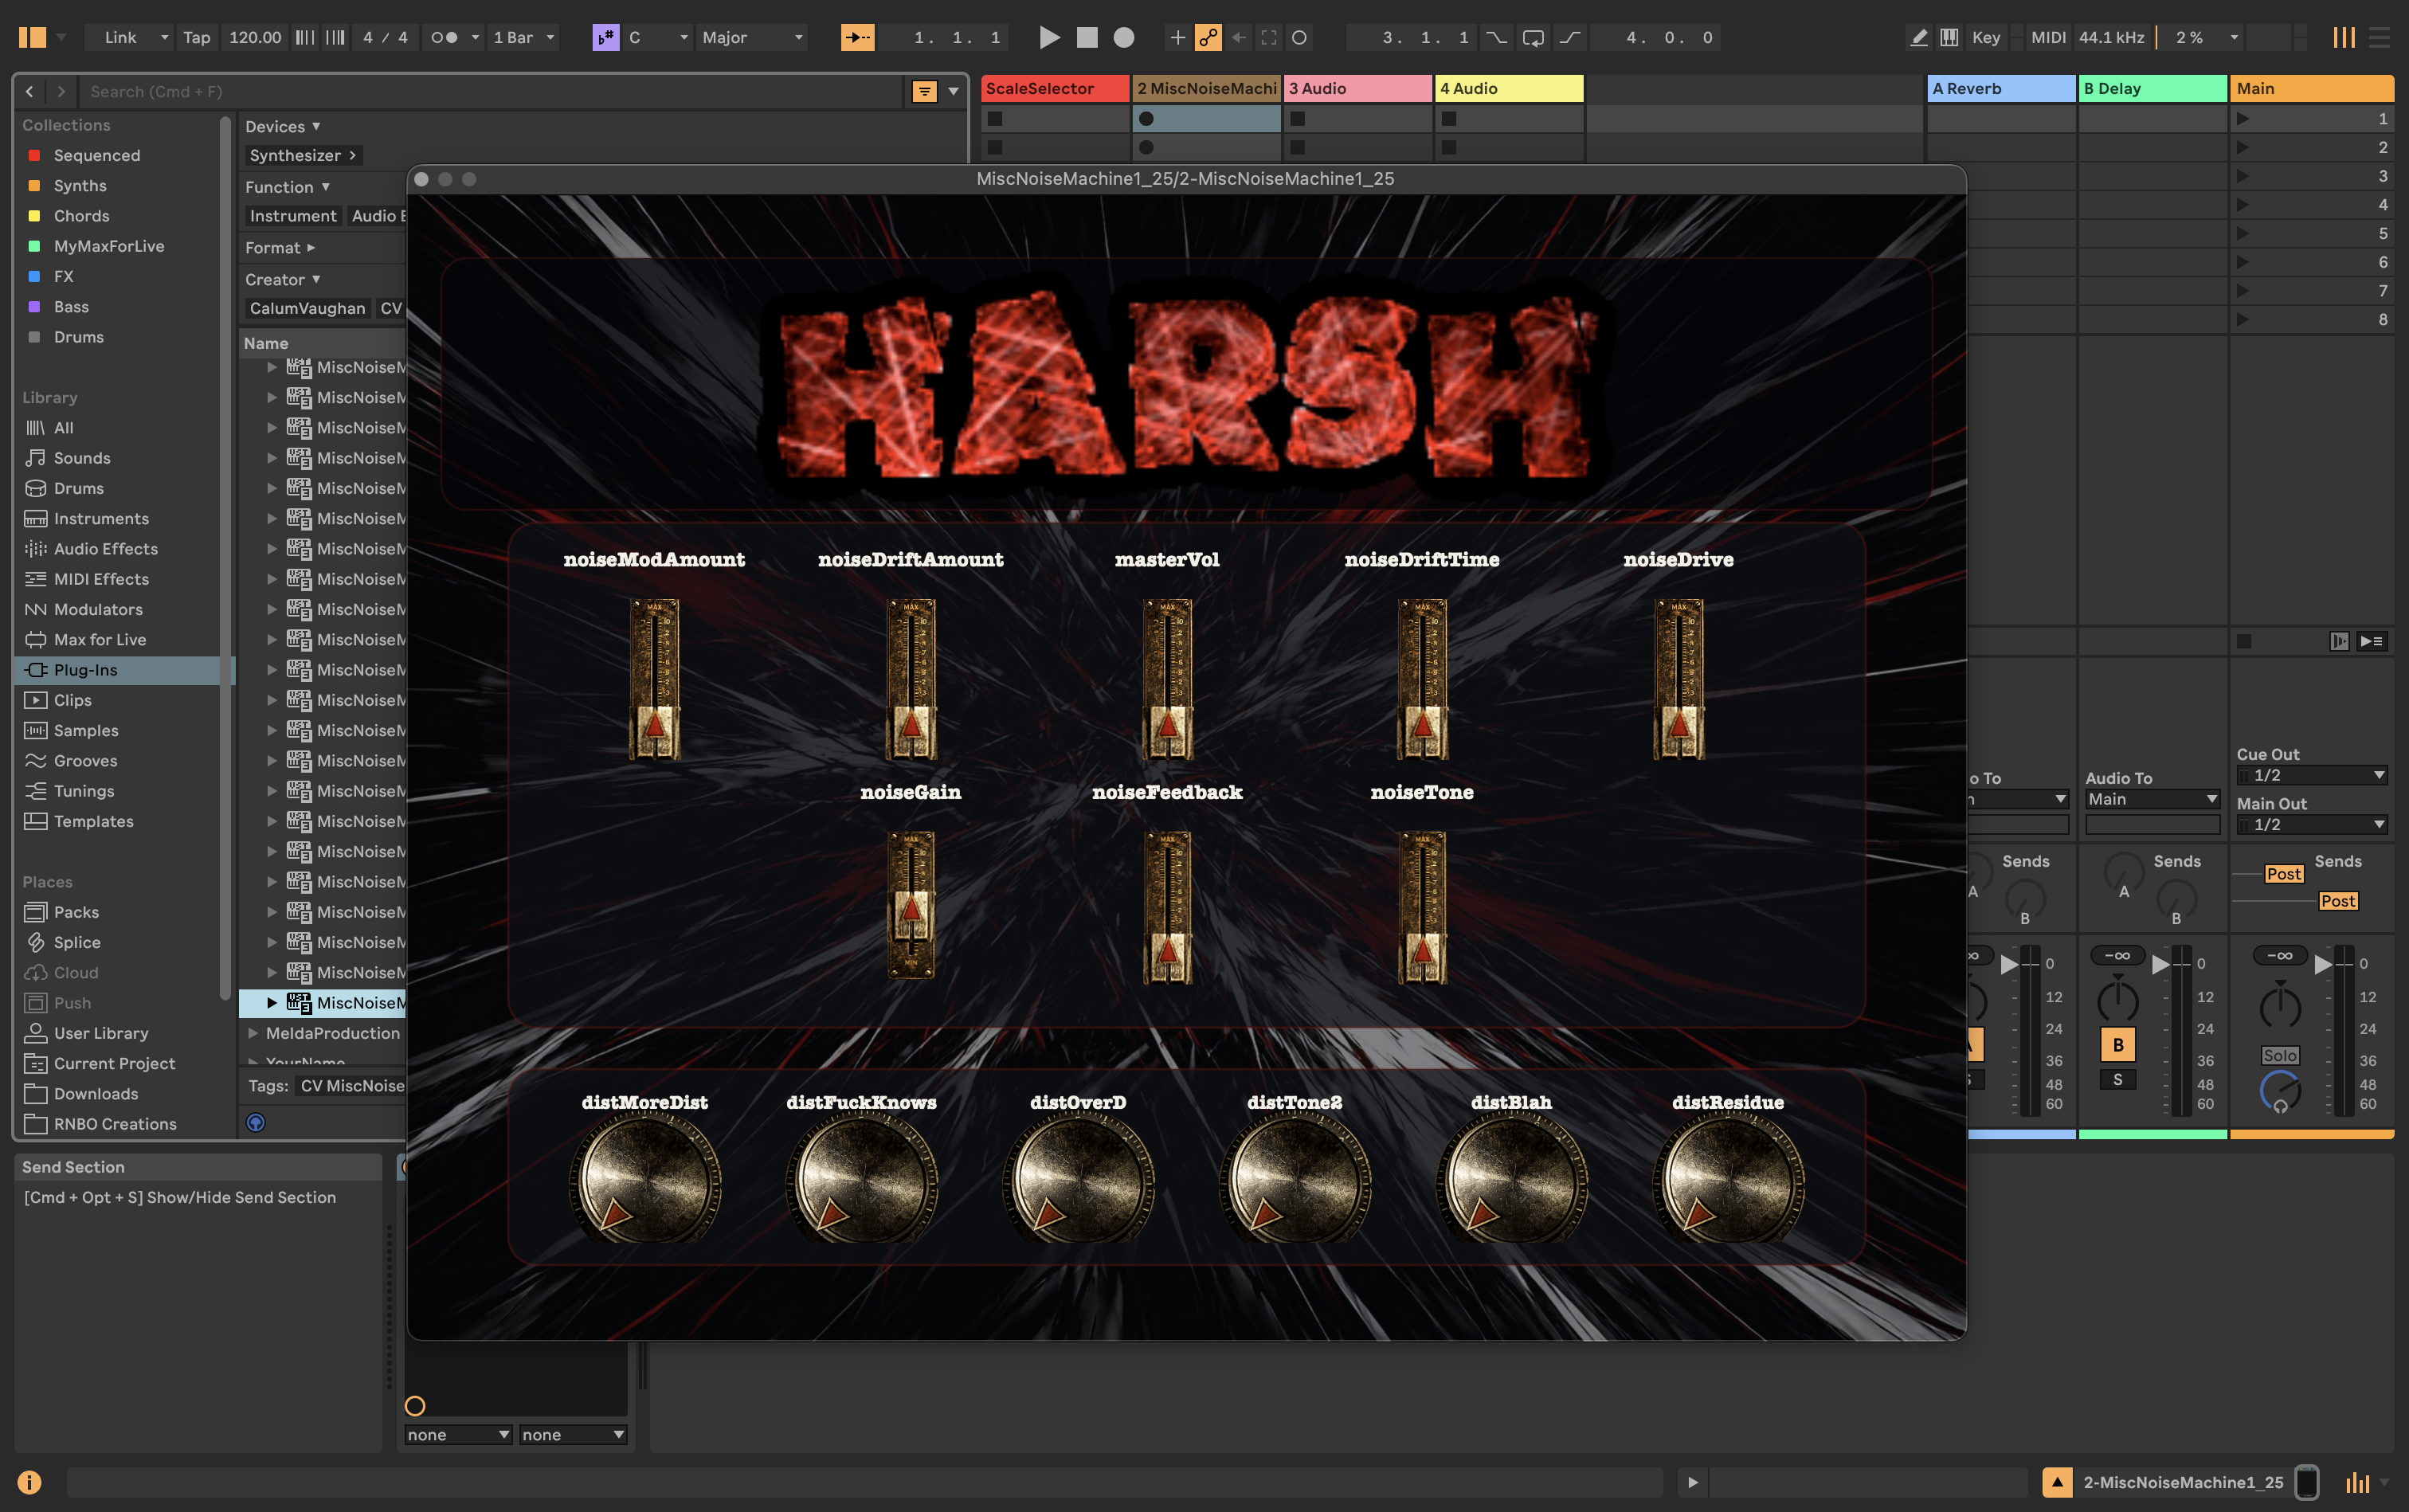This screenshot has width=2409, height=1512.
Task: Toggle the Loop switch in the transport
Action: 1533,37
